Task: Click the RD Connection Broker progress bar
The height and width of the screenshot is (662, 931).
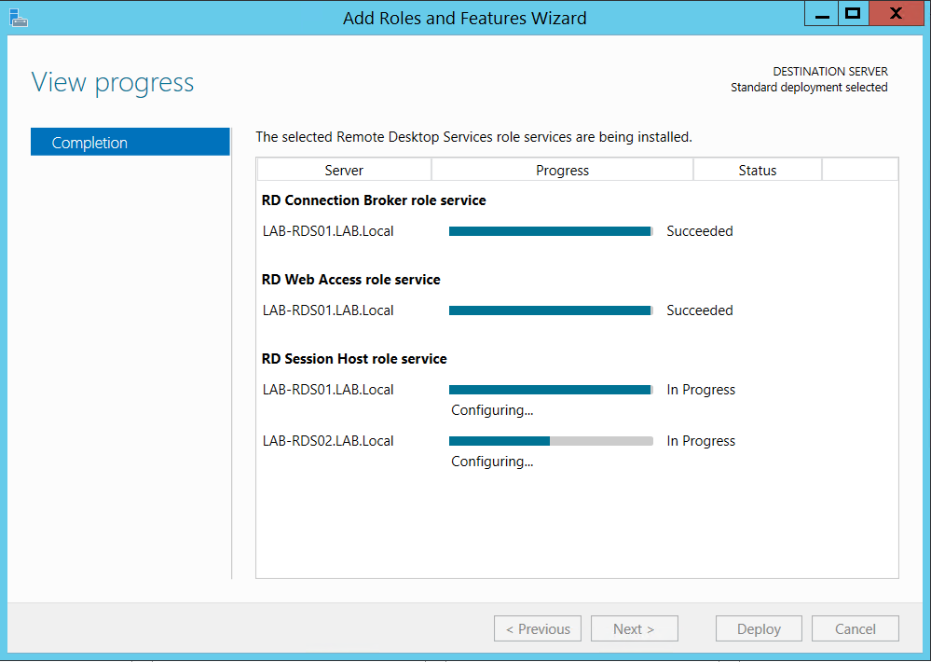Action: (550, 231)
